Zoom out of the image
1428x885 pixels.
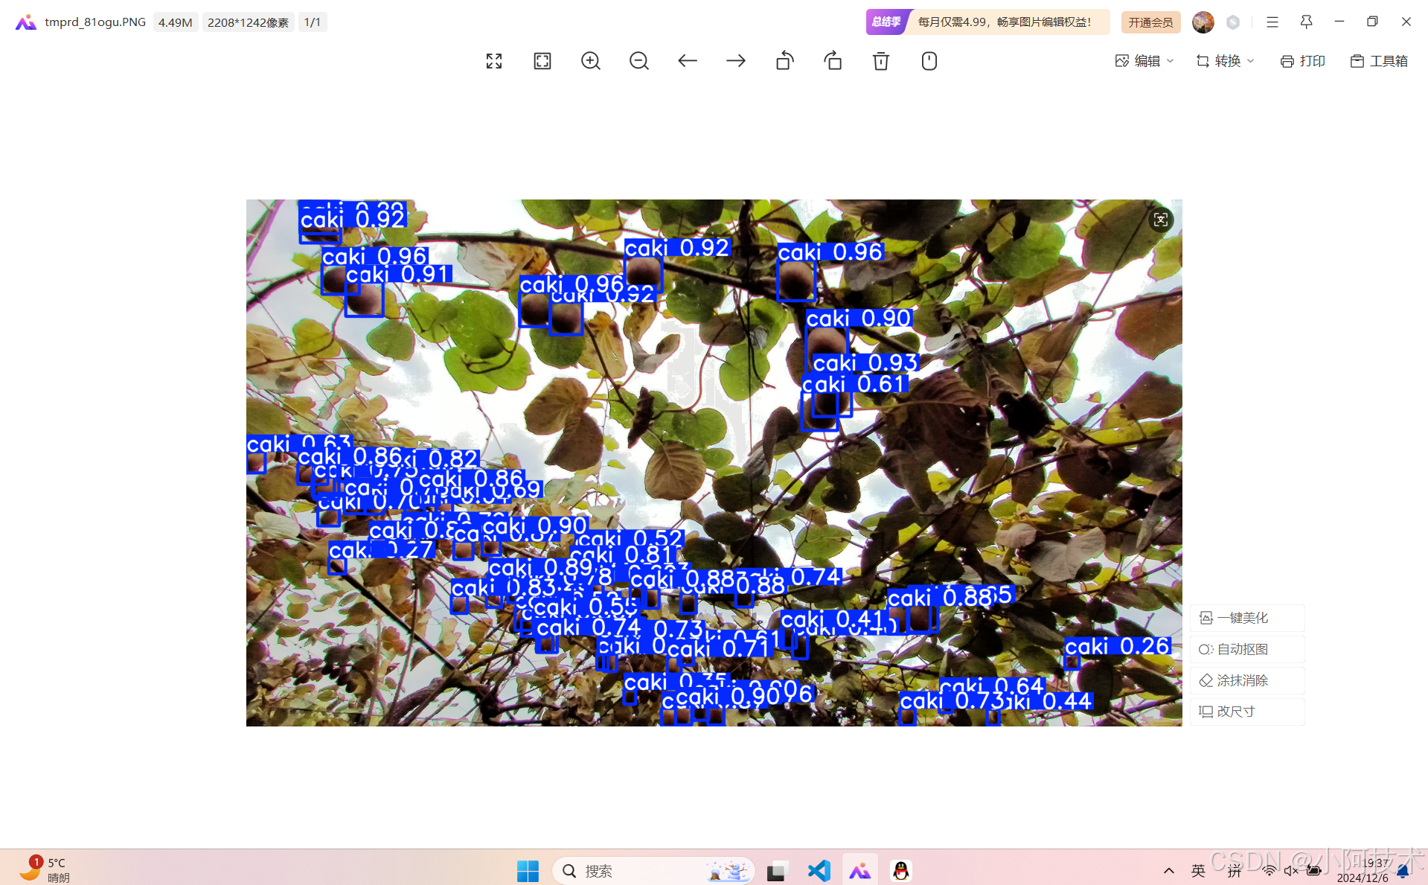pyautogui.click(x=639, y=61)
